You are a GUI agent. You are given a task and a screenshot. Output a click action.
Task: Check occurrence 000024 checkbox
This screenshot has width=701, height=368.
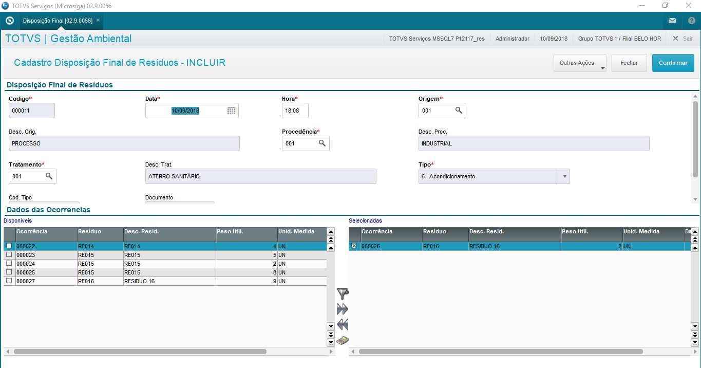click(x=9, y=263)
